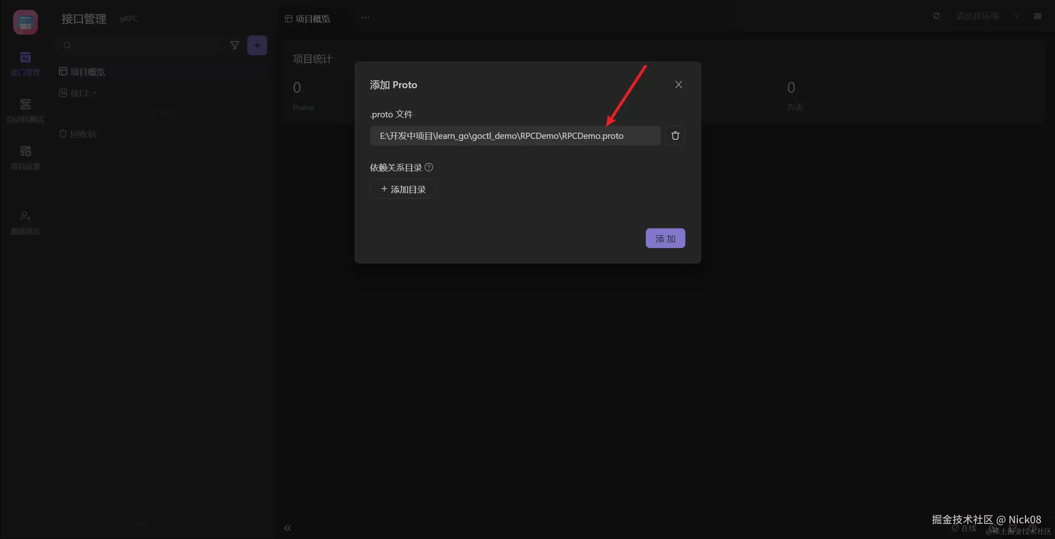
Task: Click the 添加目录 button
Action: pos(403,189)
